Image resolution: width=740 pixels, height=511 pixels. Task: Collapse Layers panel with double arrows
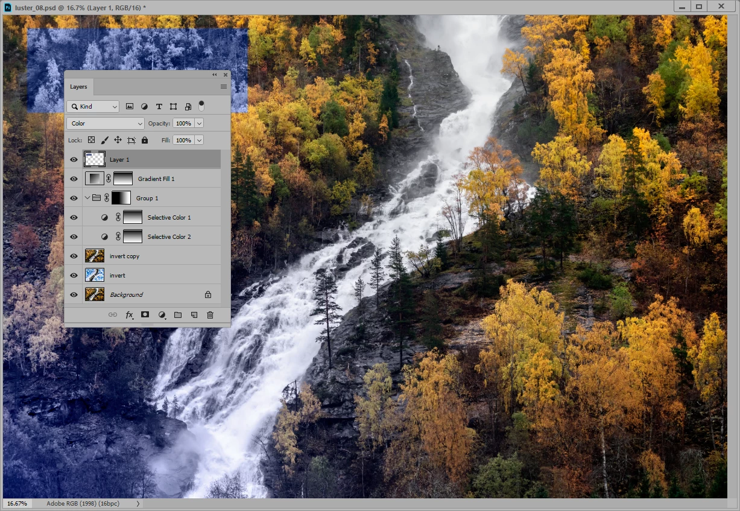215,75
